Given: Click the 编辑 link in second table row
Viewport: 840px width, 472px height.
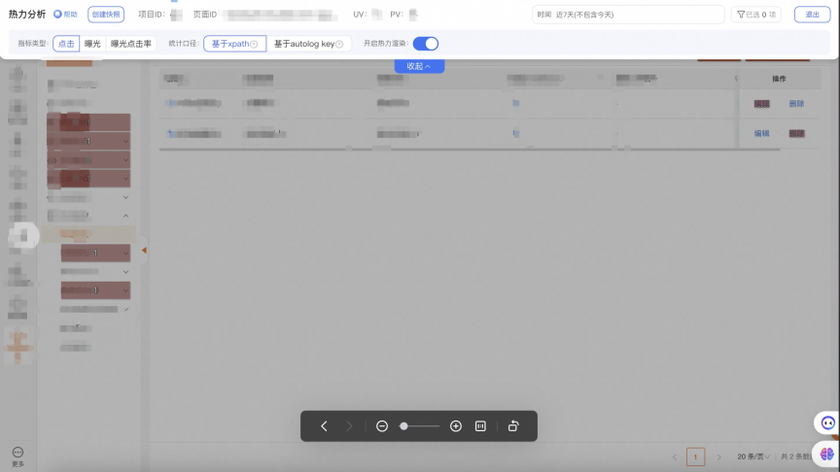Looking at the screenshot, I should point(762,134).
